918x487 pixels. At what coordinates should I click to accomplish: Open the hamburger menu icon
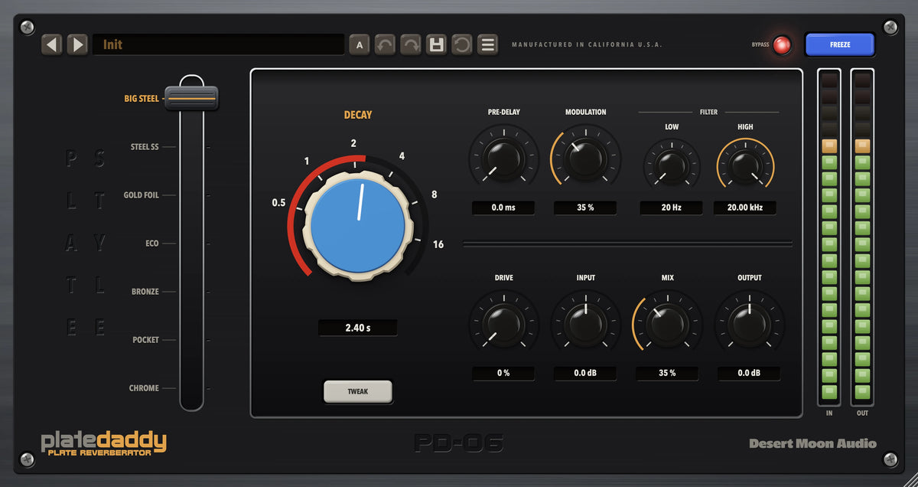[487, 45]
